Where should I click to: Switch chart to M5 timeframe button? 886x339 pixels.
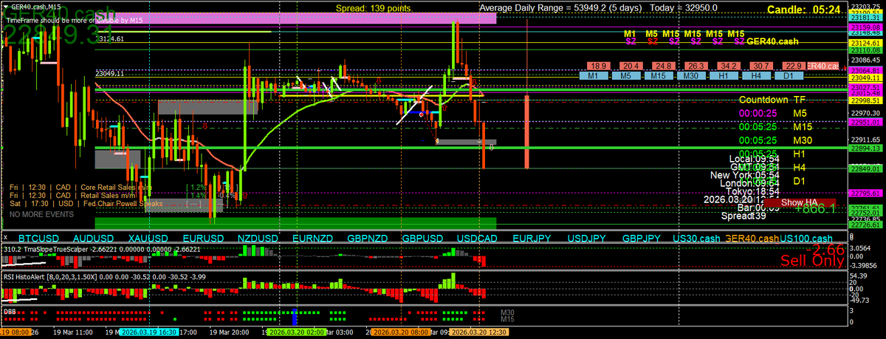(x=626, y=76)
